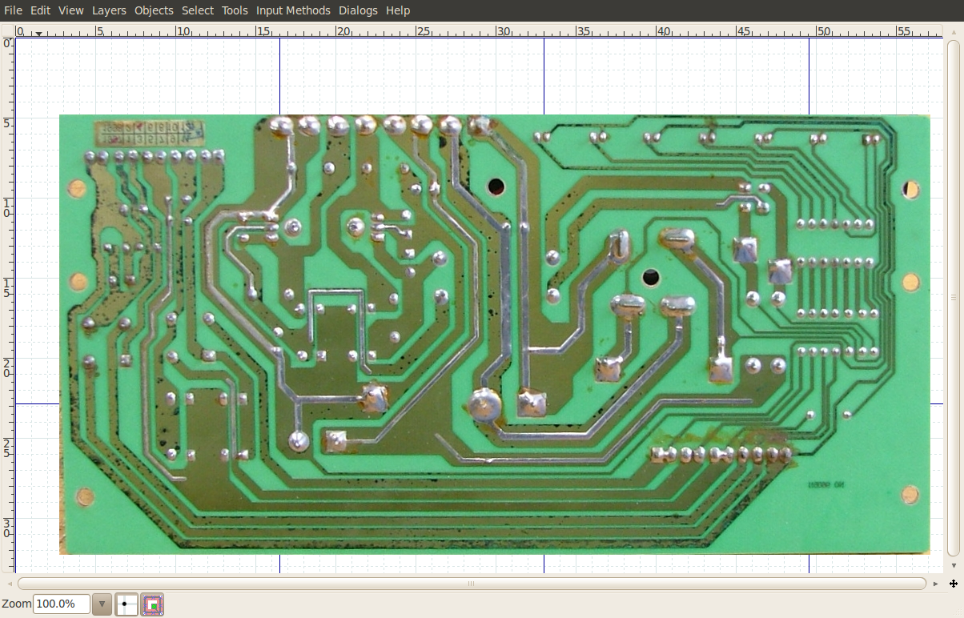This screenshot has height=618, width=964.
Task: Open the Layers menu
Action: pyautogui.click(x=109, y=10)
